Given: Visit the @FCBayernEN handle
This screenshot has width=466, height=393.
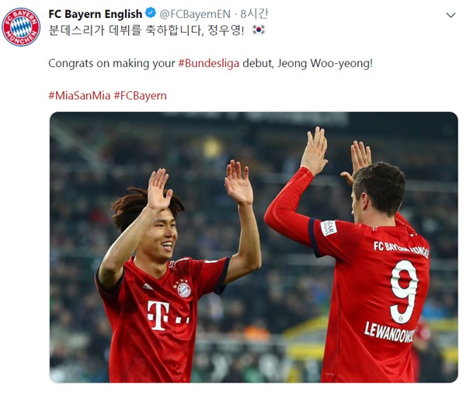Looking at the screenshot, I should click(195, 14).
